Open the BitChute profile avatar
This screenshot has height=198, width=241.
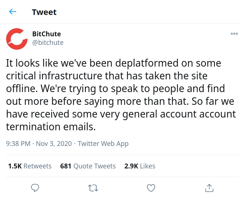pyautogui.click(x=17, y=39)
